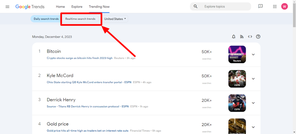
Task: Expand the Gold price trend row
Action: point(253,127)
